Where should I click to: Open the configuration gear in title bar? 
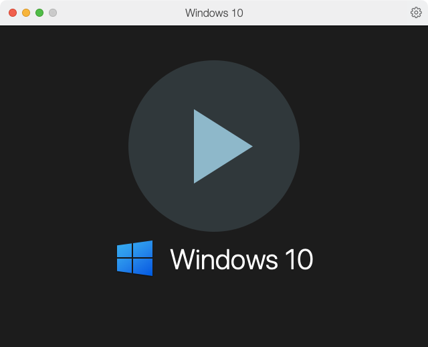tap(416, 13)
